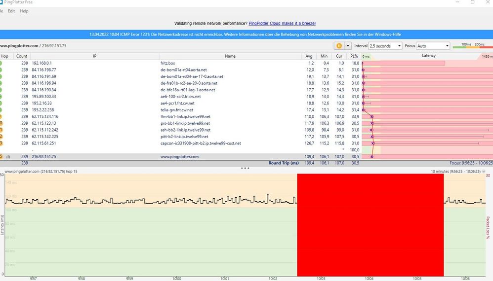The image size is (493, 281).
Task: Select the ffm-bb1-link.ip.twelve99.net hop
Action: (246, 116)
